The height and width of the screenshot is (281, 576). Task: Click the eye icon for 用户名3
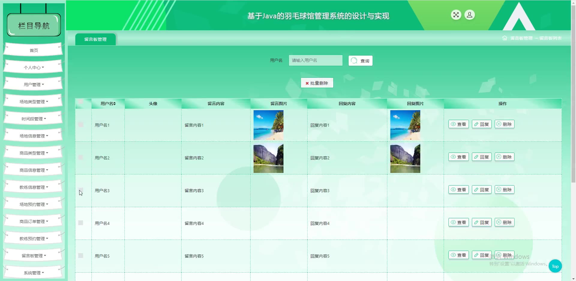coord(453,189)
